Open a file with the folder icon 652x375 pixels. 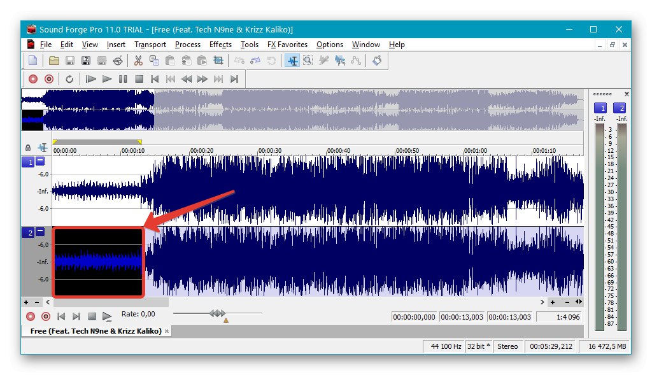pyautogui.click(x=54, y=61)
